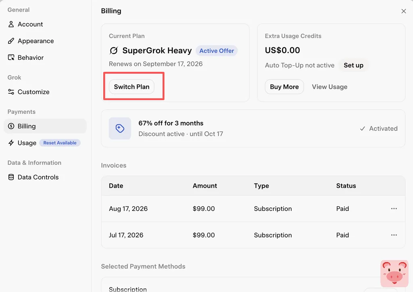The height and width of the screenshot is (292, 413).
Task: Click the SuperGrok Heavy logo icon
Action: 113,50
